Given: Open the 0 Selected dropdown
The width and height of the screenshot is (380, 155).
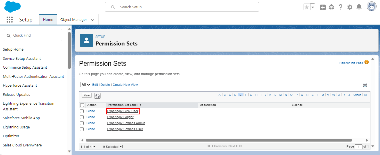Looking at the screenshot, I should pos(121,146).
